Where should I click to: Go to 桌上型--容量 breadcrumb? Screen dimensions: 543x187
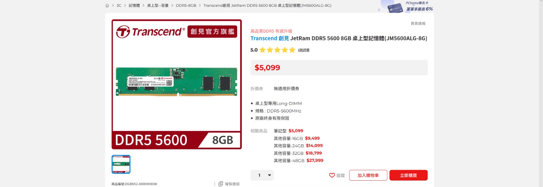(158, 5)
